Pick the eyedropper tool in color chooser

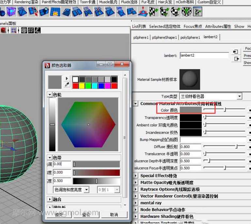coord(67,84)
